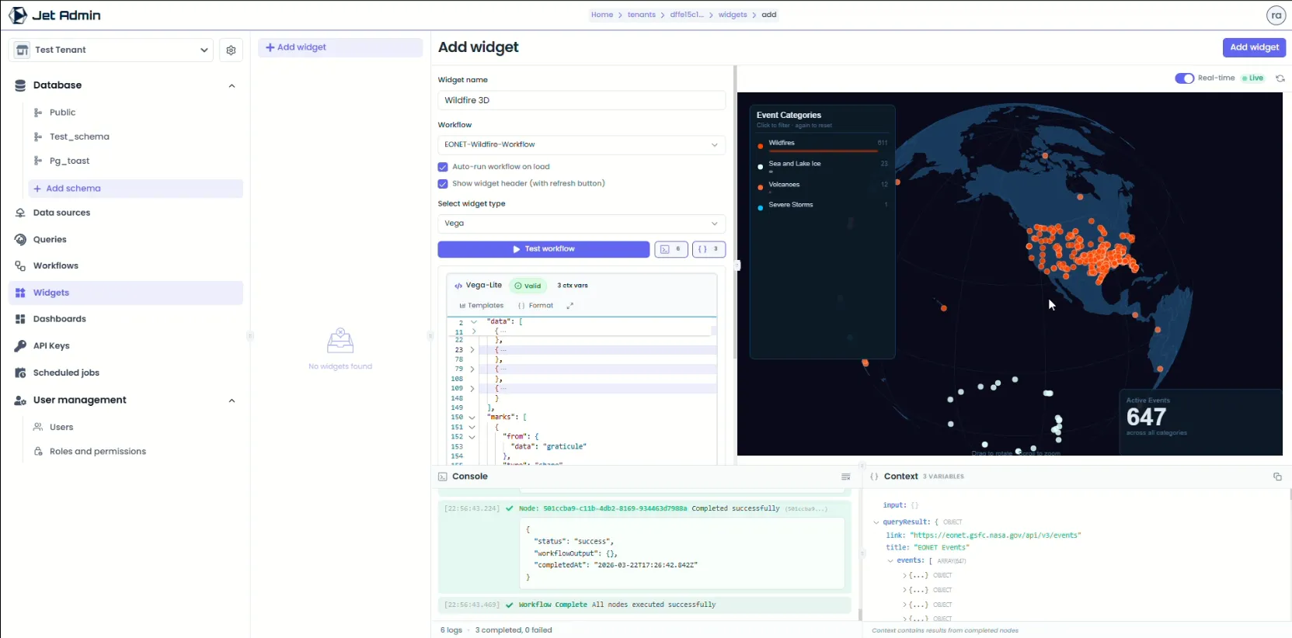This screenshot has width=1292, height=638.
Task: Edit the Widget name field
Action: (581, 100)
